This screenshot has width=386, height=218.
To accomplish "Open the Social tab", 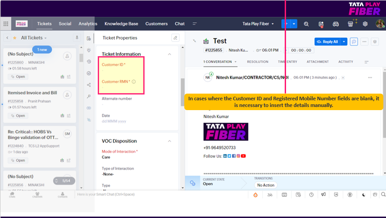I will point(65,24).
